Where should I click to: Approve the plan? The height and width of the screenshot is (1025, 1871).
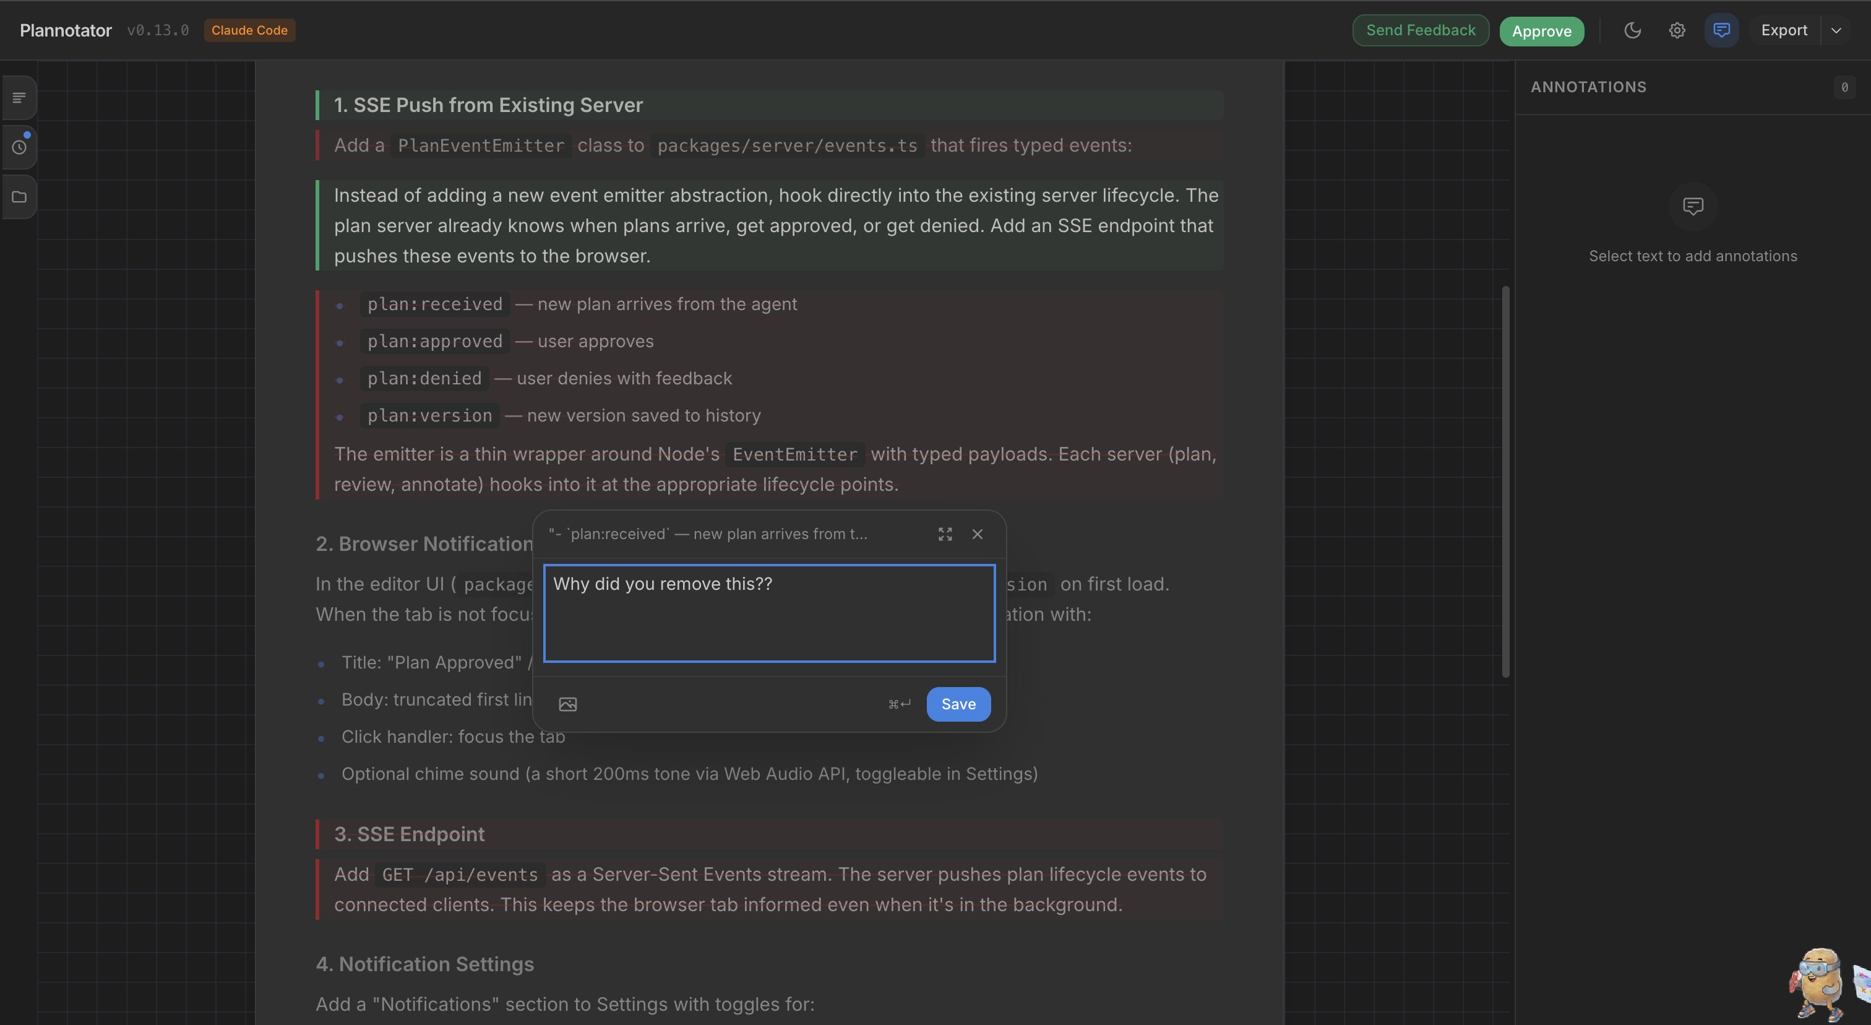[1541, 31]
